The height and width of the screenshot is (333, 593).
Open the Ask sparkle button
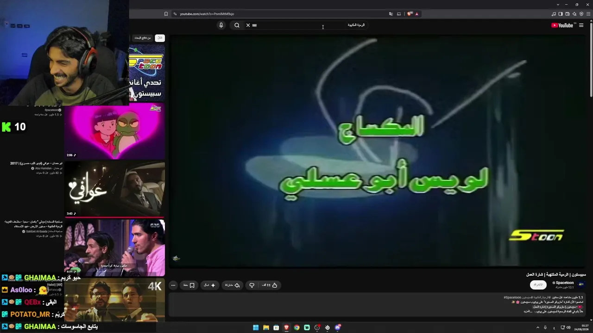pyautogui.click(x=210, y=285)
